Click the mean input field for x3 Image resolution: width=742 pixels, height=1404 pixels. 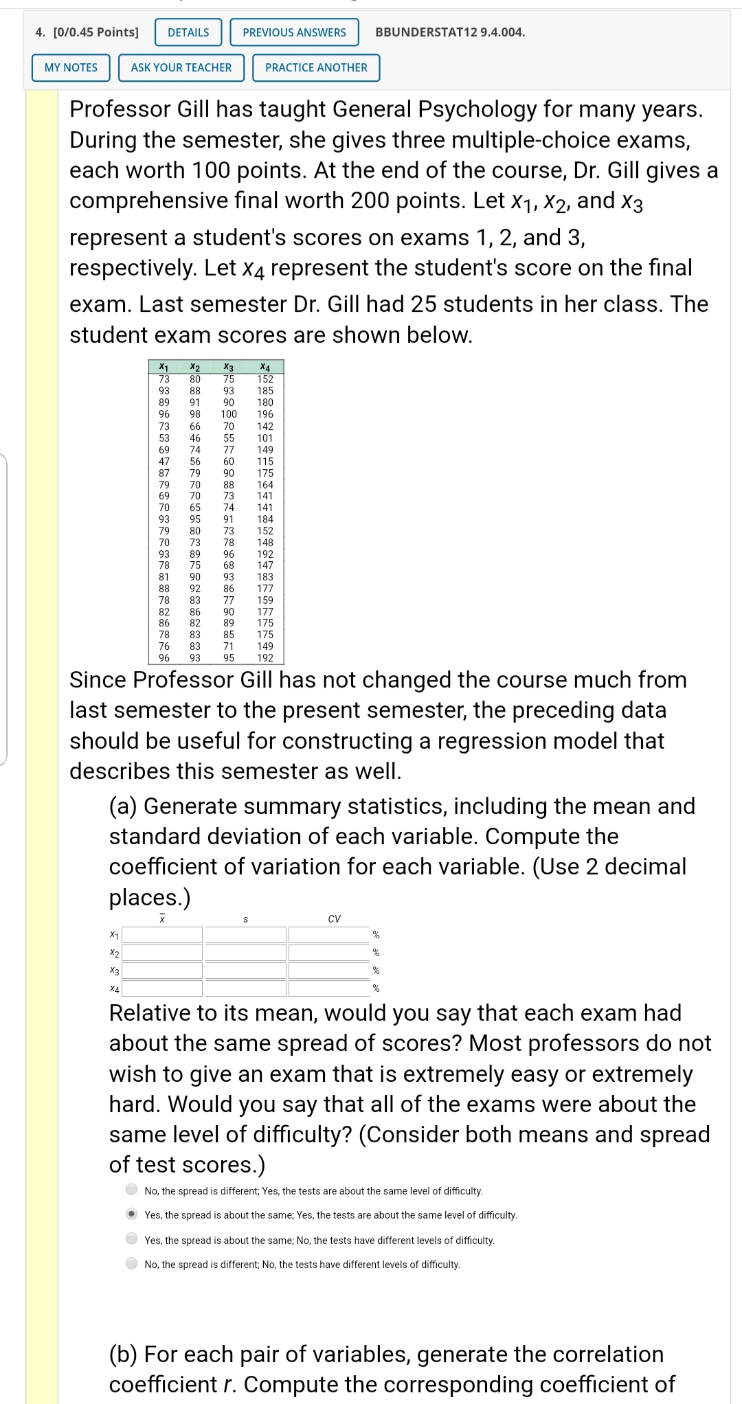[x=161, y=972]
